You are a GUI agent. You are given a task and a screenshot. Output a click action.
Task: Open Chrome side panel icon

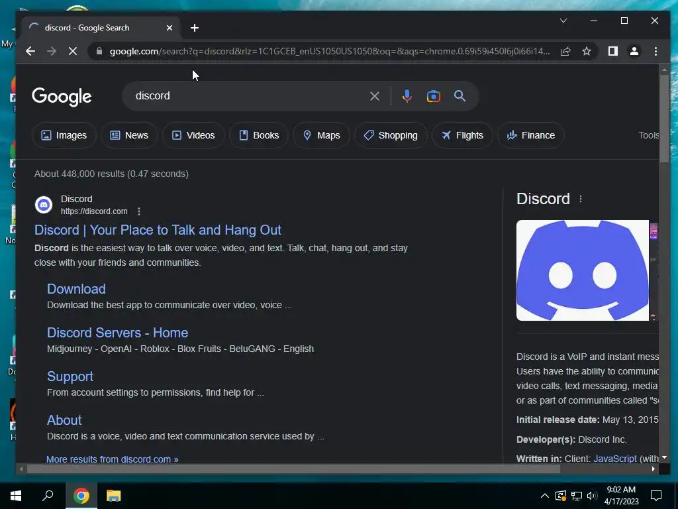coord(612,51)
